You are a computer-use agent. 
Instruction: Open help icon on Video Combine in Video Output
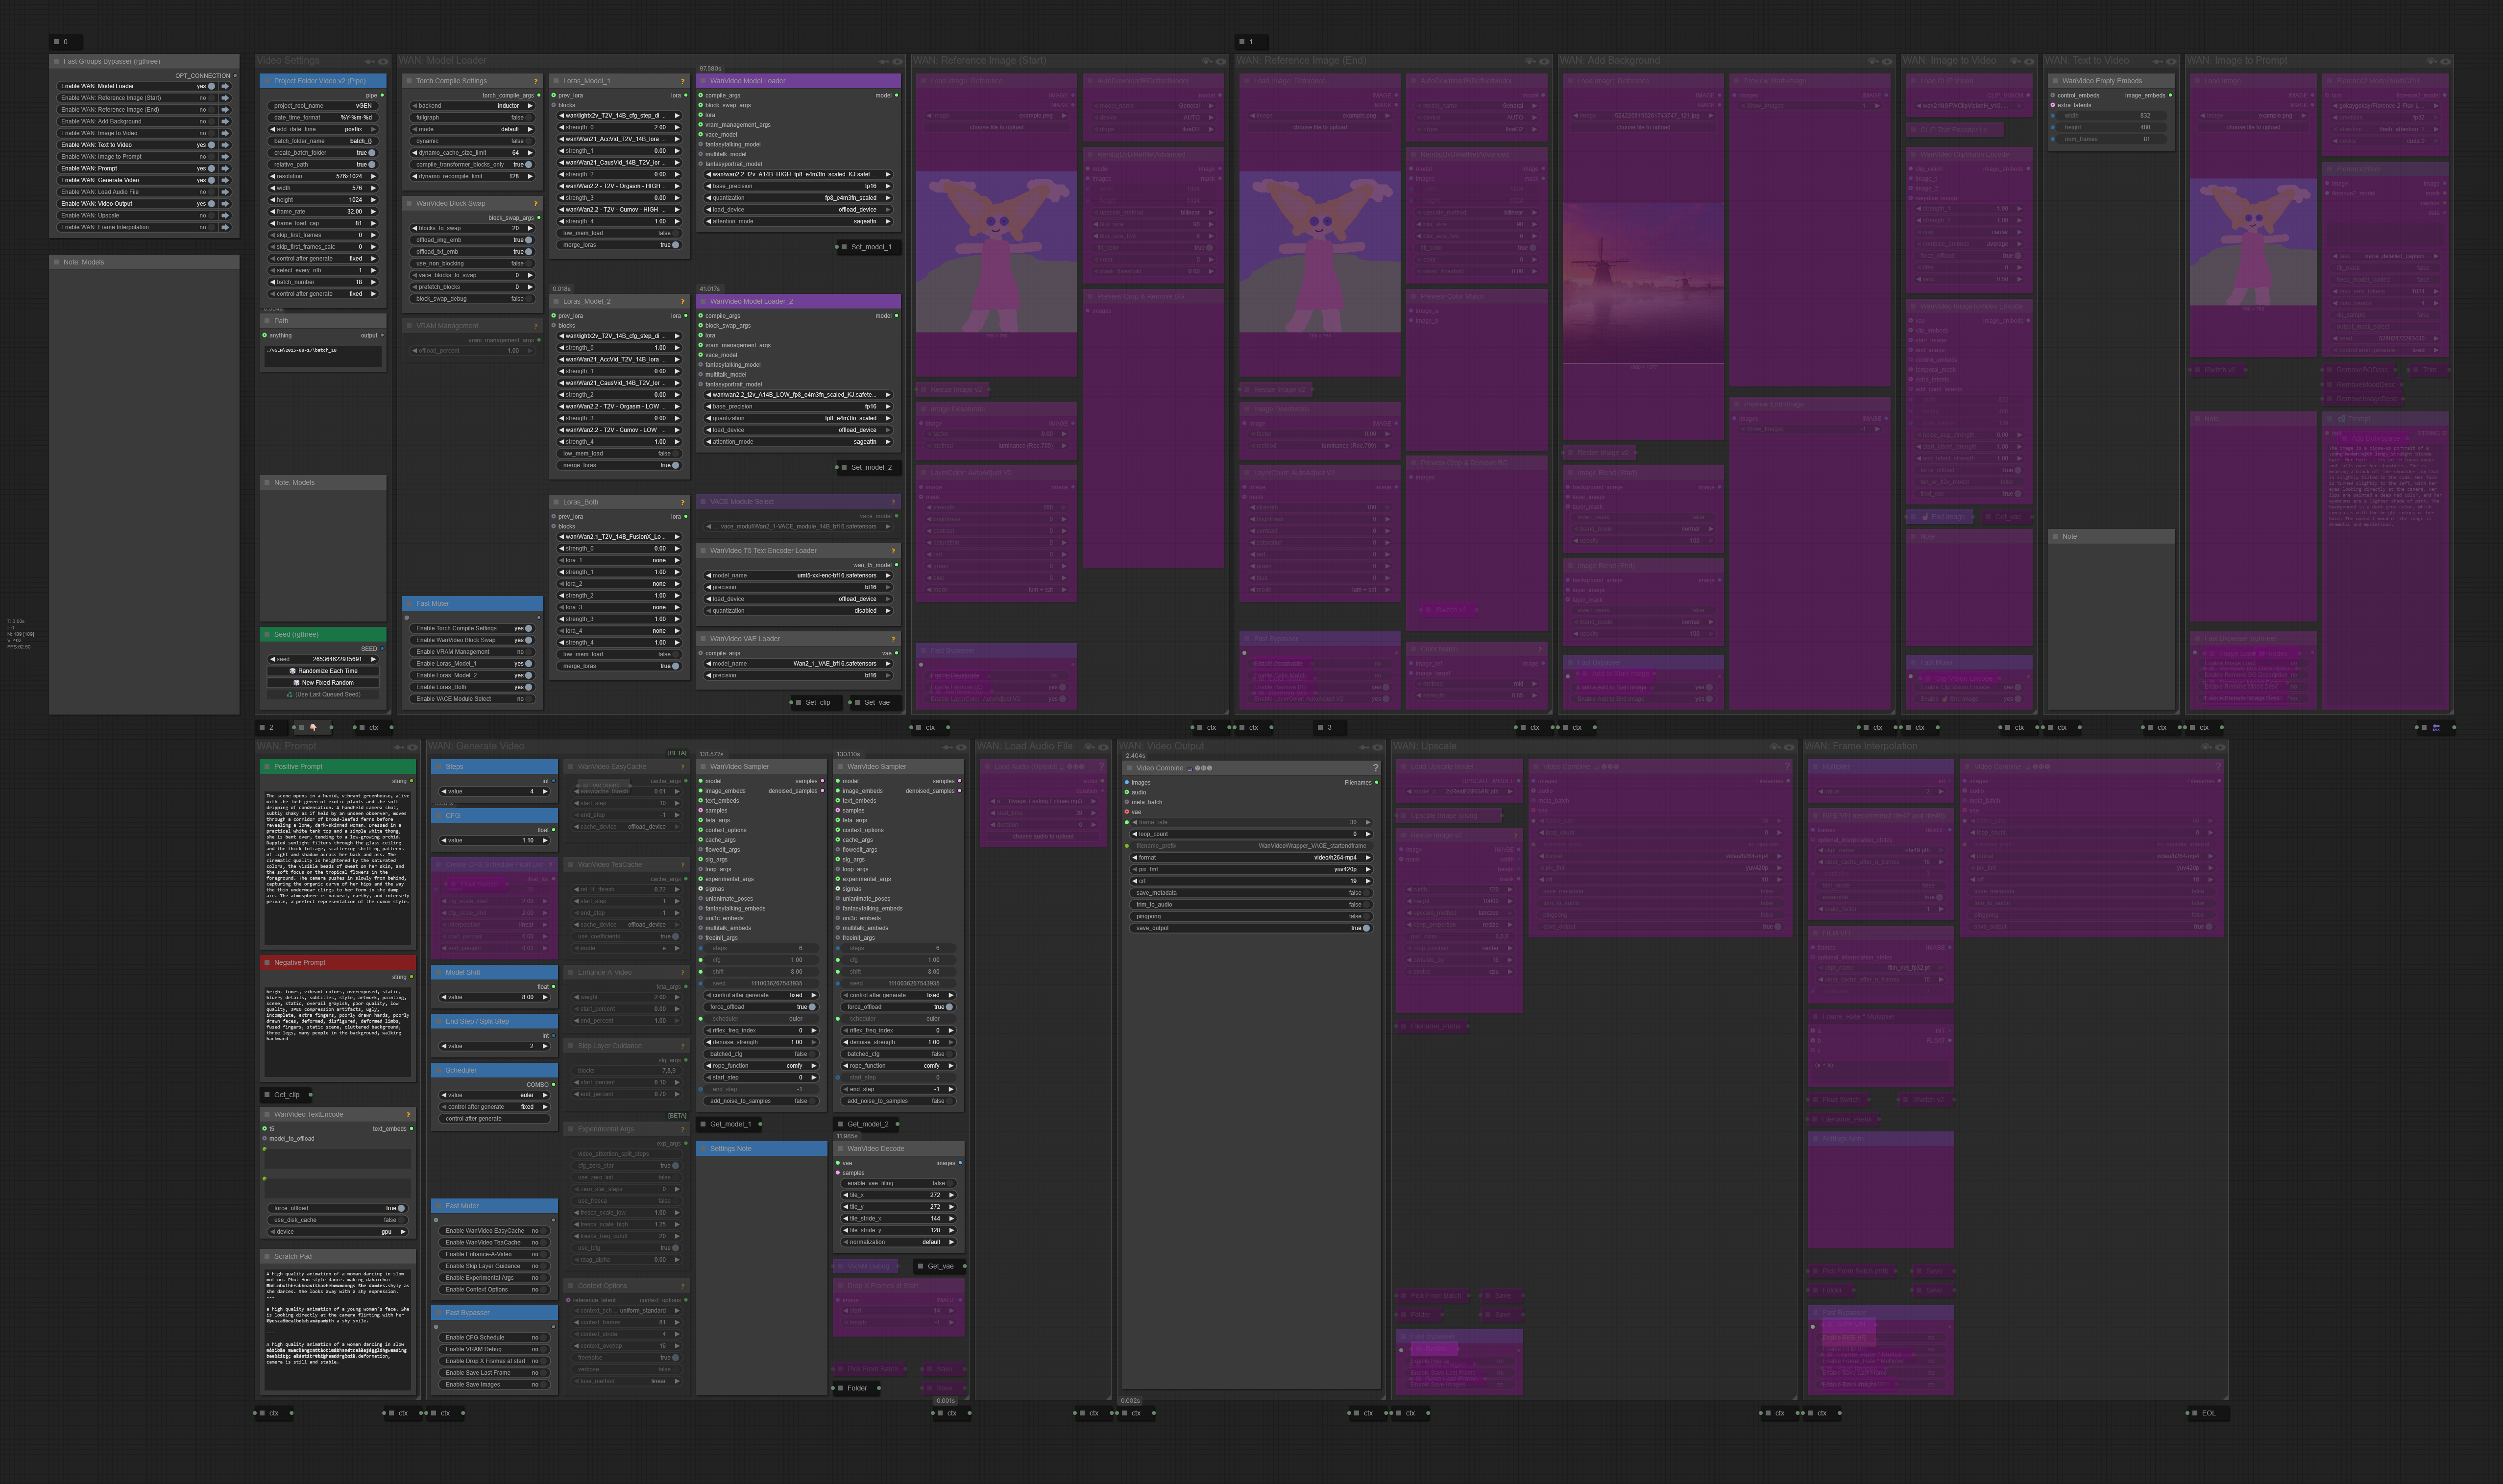pyautogui.click(x=1375, y=768)
